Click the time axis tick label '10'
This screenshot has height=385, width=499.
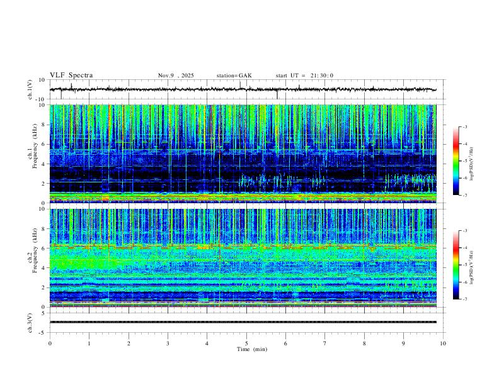(443, 343)
